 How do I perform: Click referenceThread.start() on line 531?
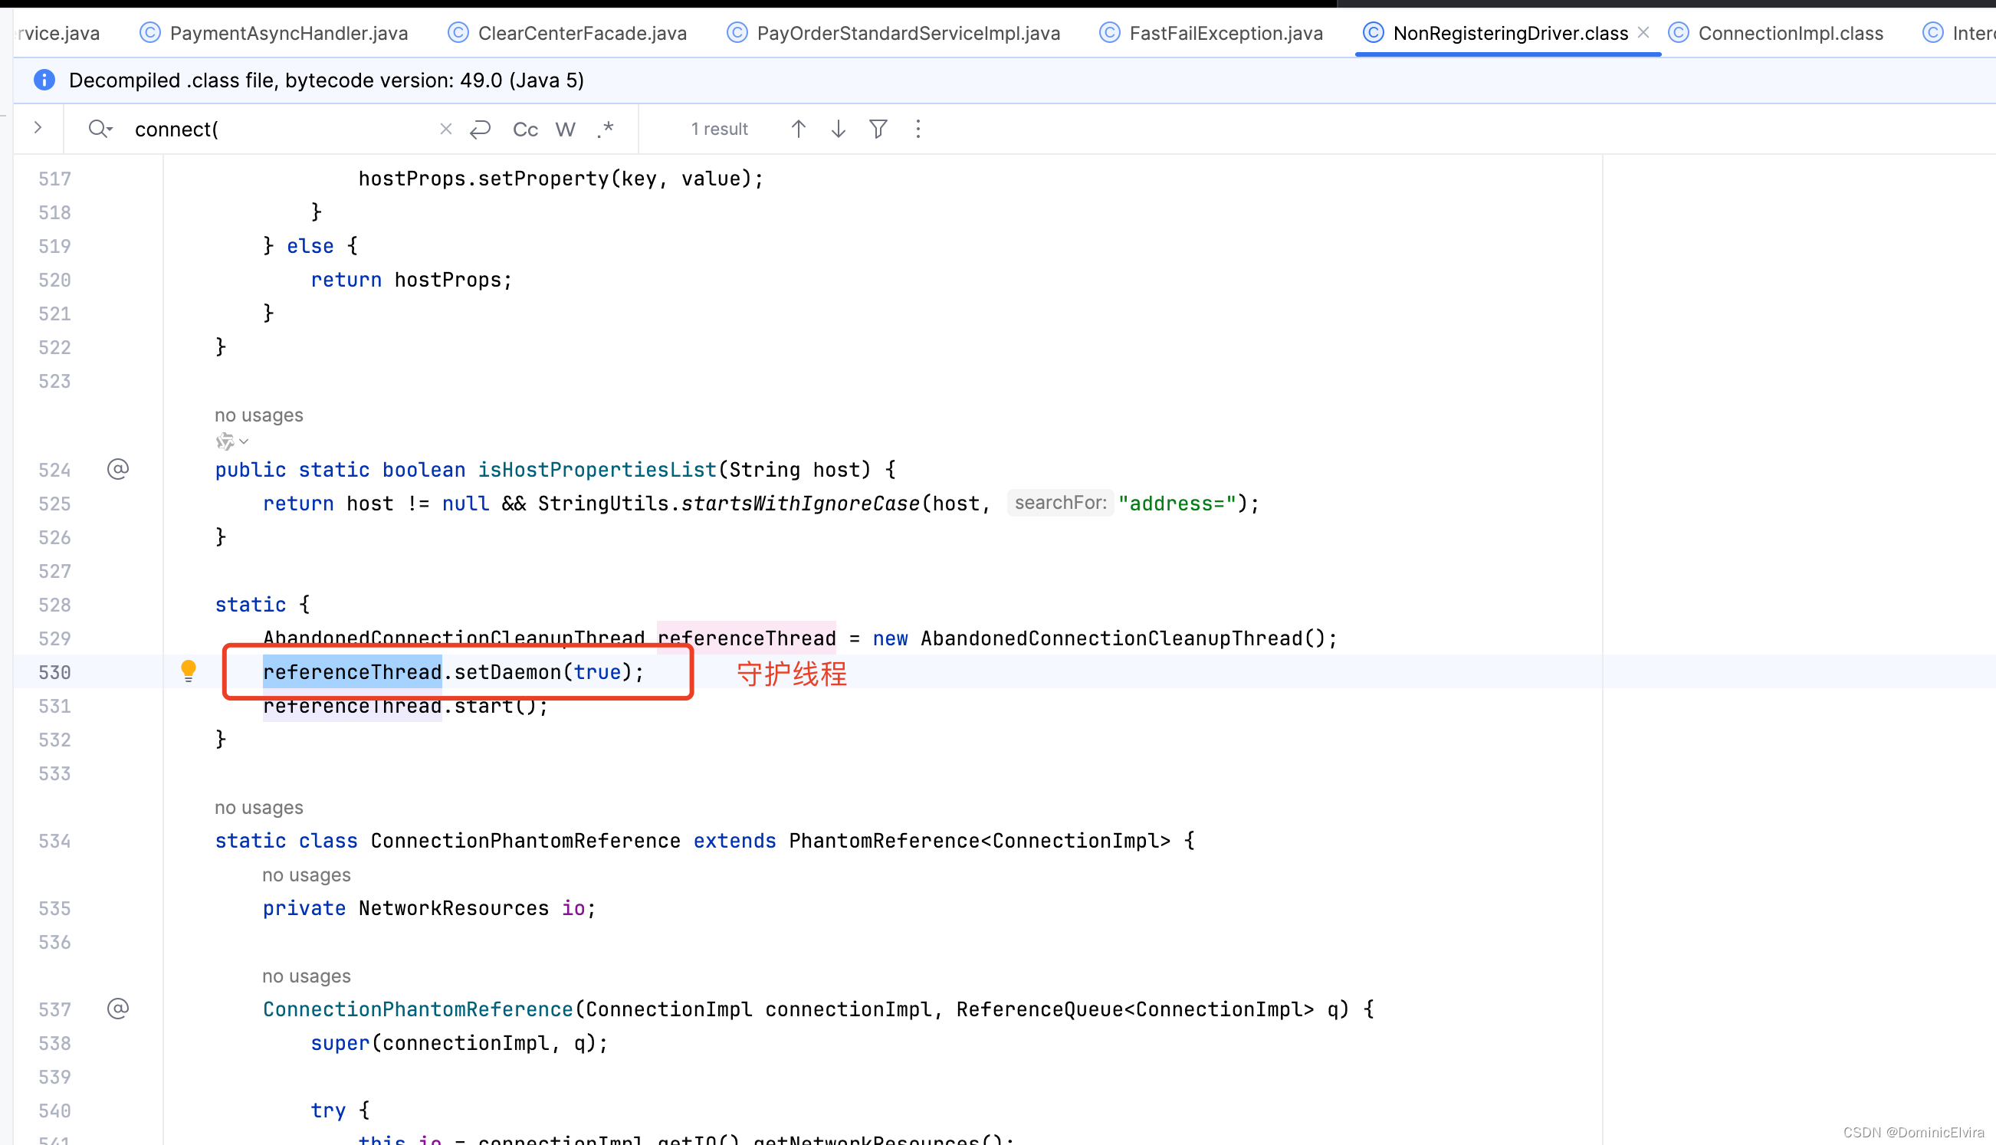tap(405, 706)
